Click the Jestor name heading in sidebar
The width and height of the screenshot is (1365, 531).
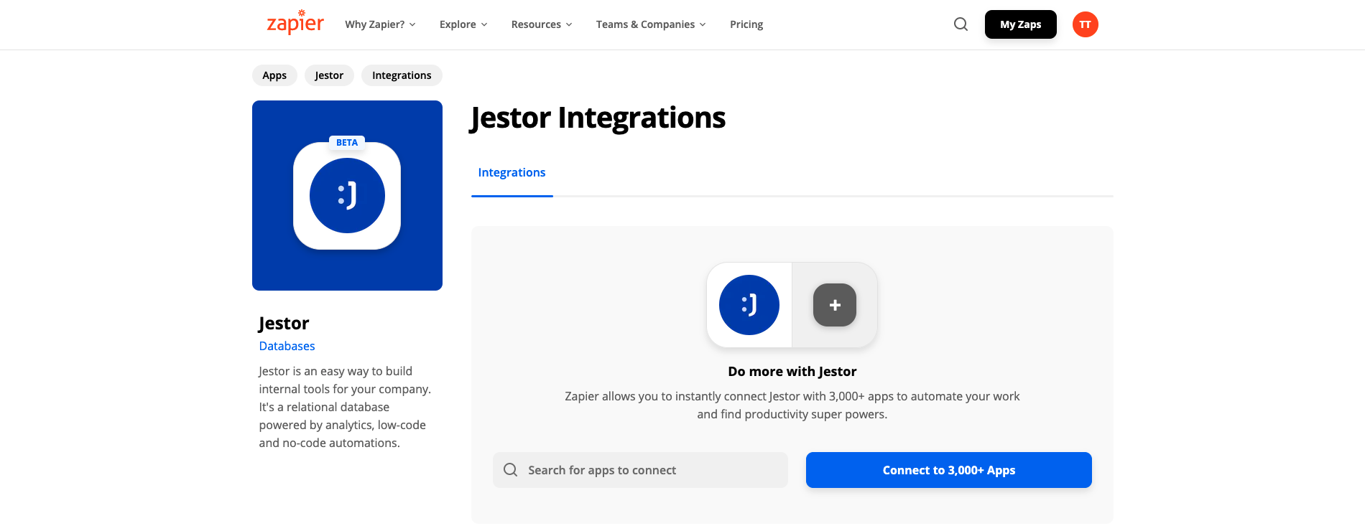(284, 324)
